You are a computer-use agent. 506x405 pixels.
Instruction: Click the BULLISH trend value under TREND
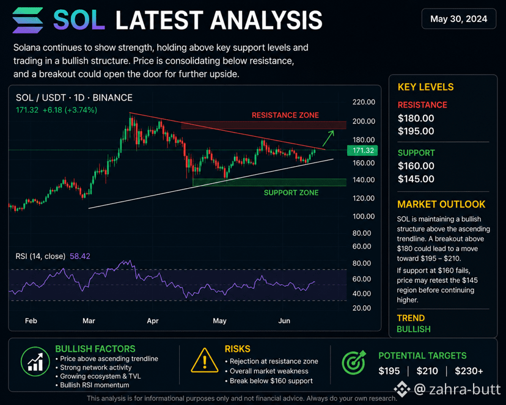(414, 329)
